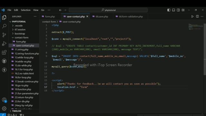The height and width of the screenshot is (116, 206).
Task: Open the Selection menu
Action: 25,10
